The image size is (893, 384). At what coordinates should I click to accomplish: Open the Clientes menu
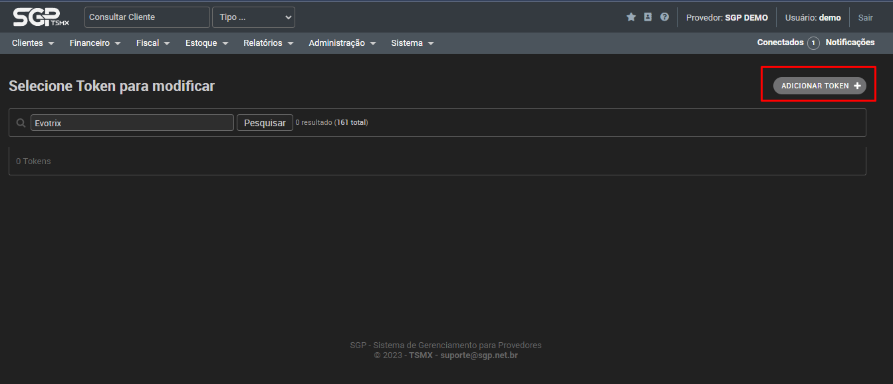(33, 43)
